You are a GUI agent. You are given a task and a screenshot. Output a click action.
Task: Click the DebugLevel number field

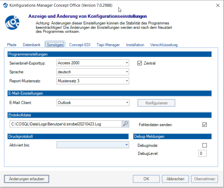click(x=202, y=154)
